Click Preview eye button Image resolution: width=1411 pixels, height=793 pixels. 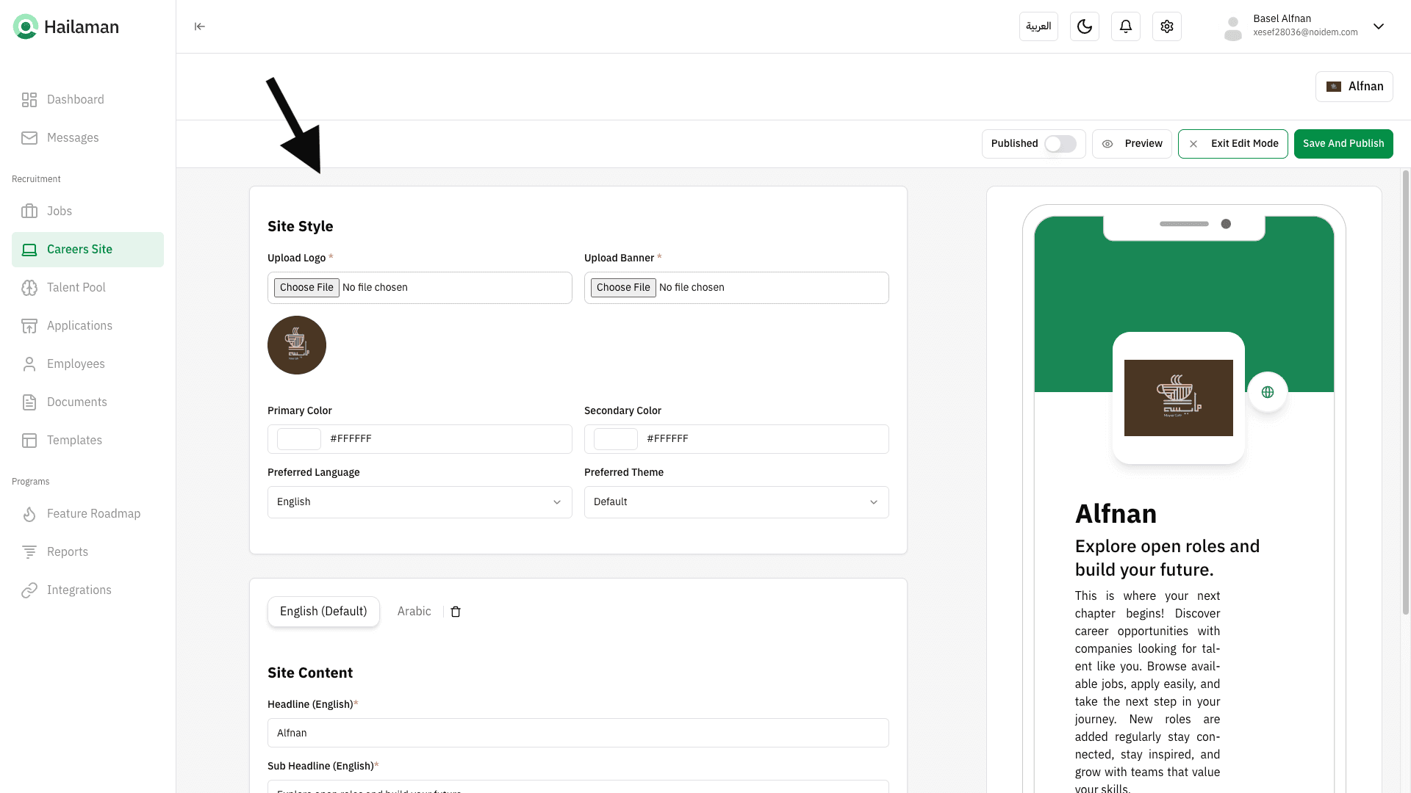click(x=1132, y=144)
